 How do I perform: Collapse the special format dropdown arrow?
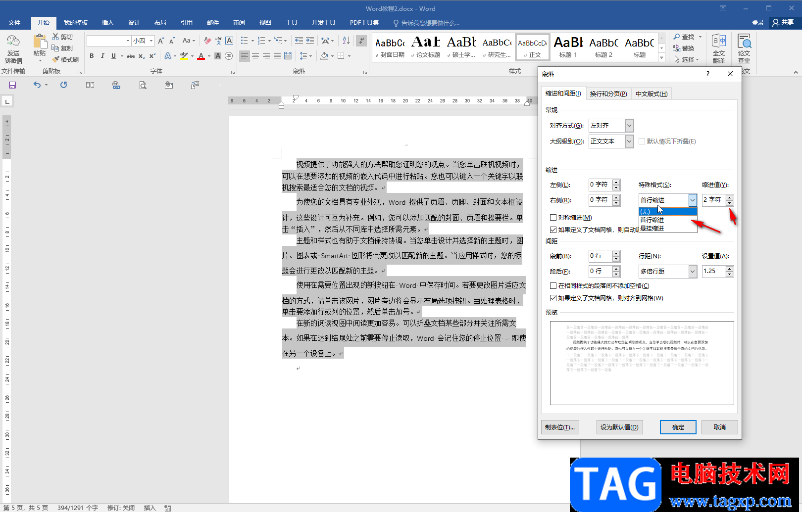tap(693, 200)
